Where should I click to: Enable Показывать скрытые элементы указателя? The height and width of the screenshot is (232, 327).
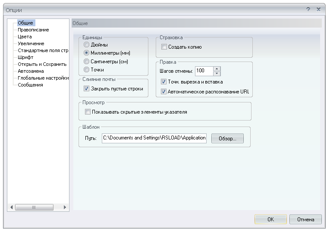(x=88, y=112)
